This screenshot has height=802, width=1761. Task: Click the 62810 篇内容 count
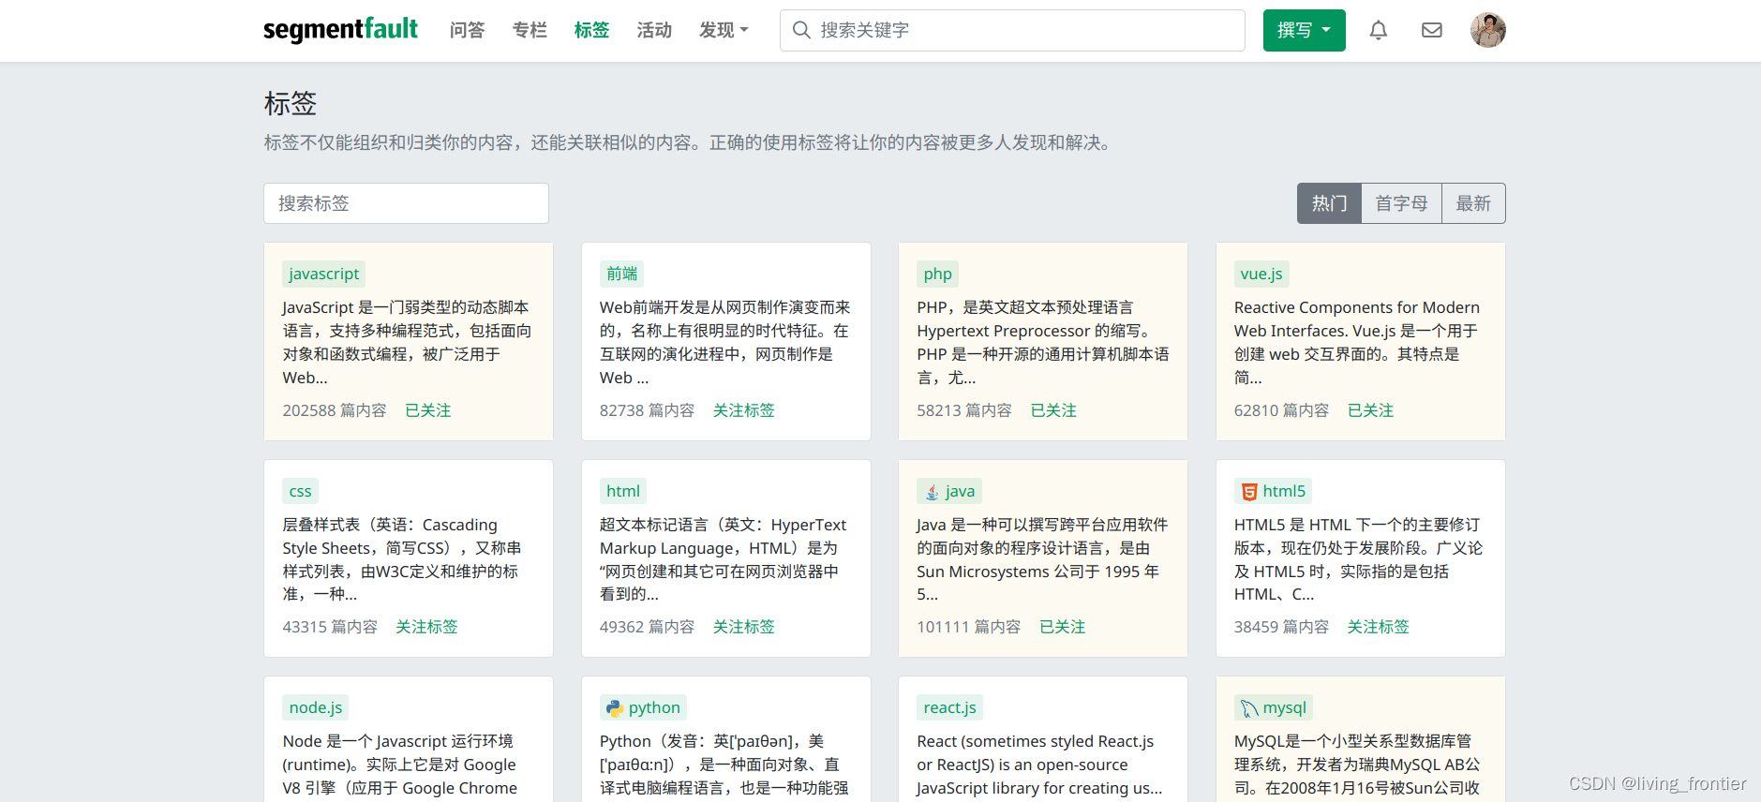click(x=1281, y=410)
